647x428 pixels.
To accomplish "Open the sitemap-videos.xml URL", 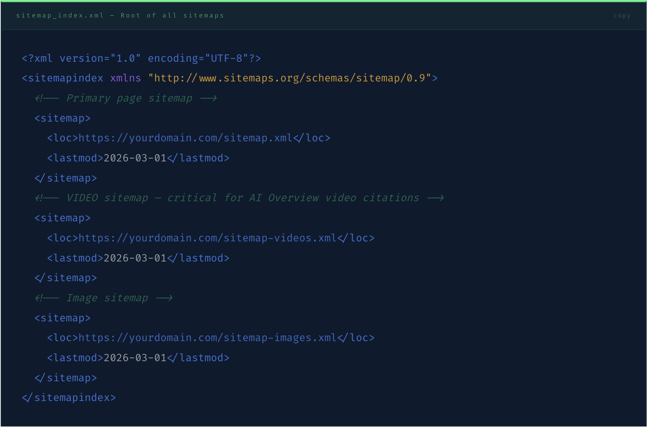I will coord(207,238).
